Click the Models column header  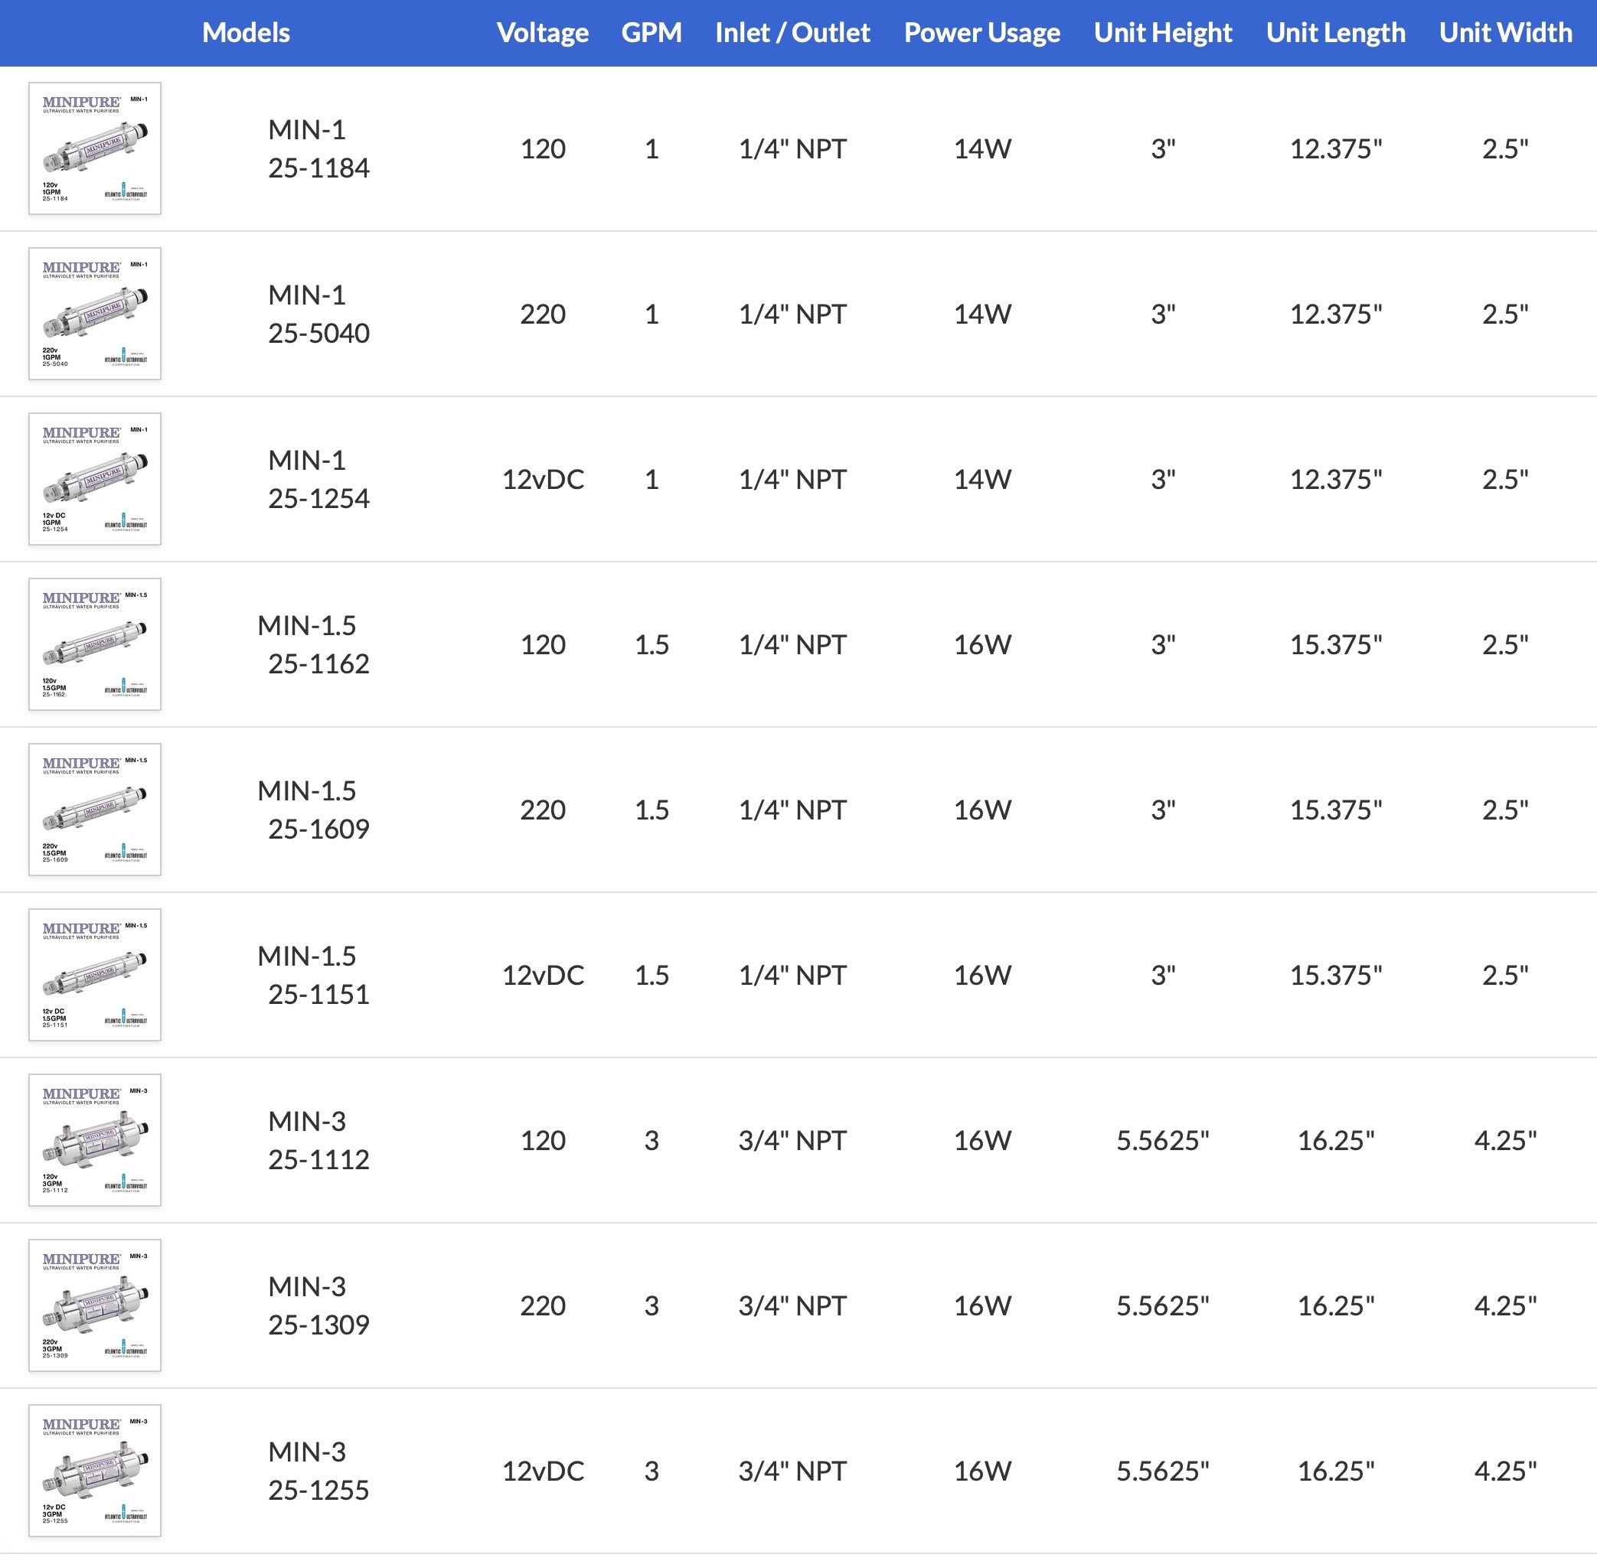[245, 33]
